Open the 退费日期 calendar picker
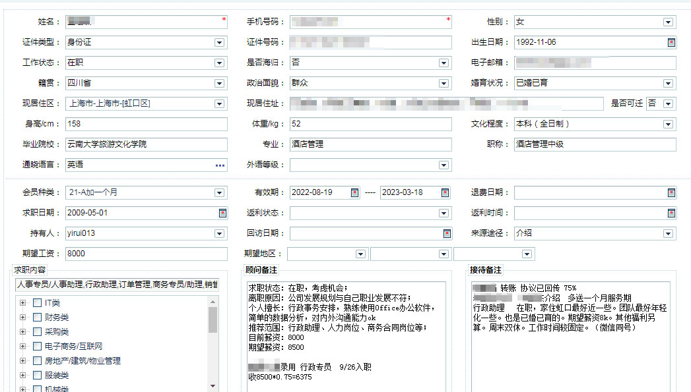The image size is (691, 392). coord(671,192)
